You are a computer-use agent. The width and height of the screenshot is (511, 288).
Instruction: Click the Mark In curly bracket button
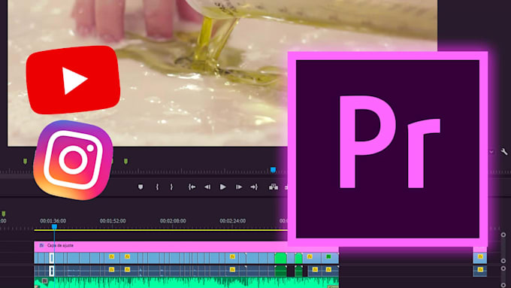click(157, 187)
